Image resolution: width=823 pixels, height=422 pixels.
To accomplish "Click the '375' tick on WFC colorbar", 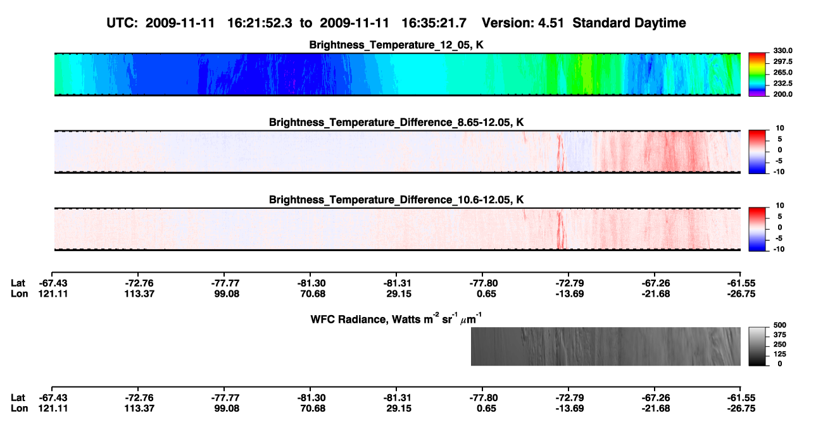I will [x=779, y=335].
